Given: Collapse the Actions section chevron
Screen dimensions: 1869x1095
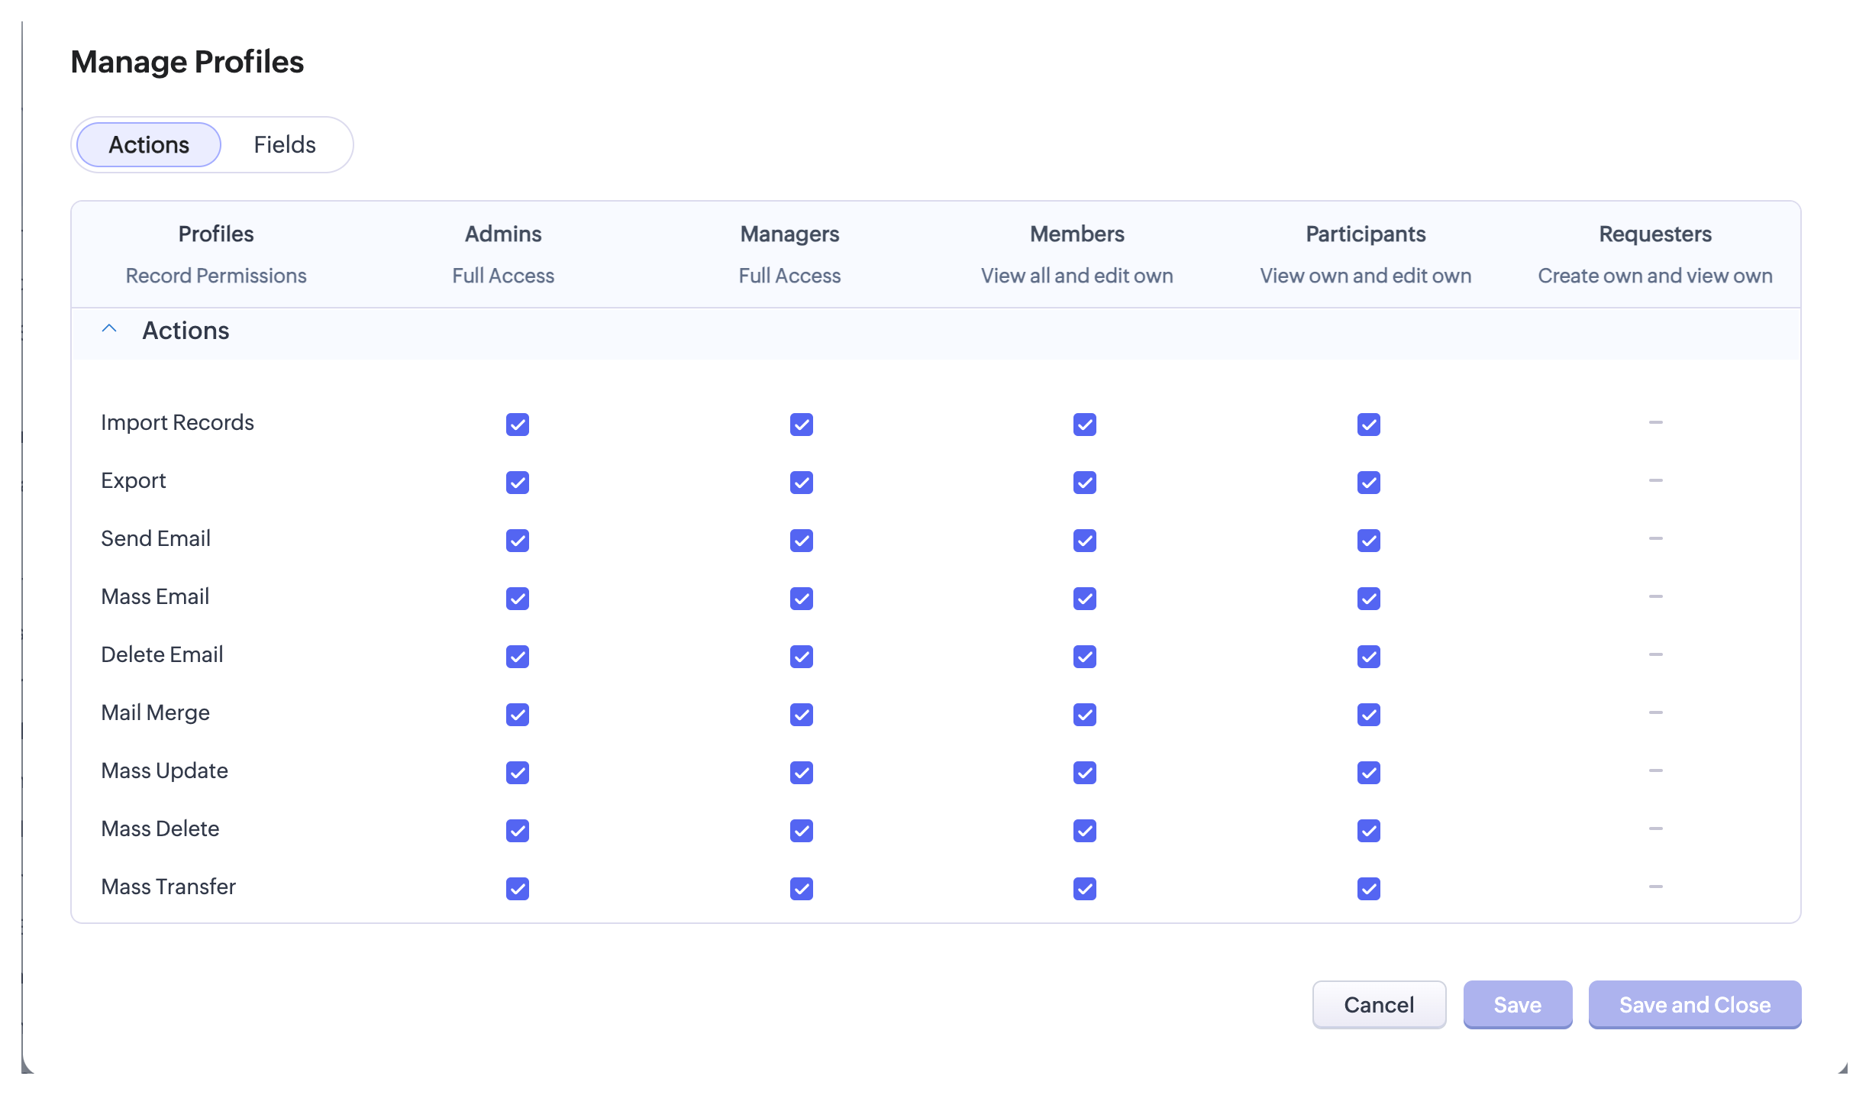Looking at the screenshot, I should [109, 329].
